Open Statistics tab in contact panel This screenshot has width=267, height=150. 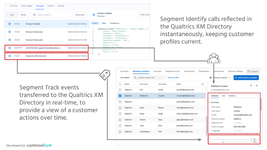click(x=232, y=96)
